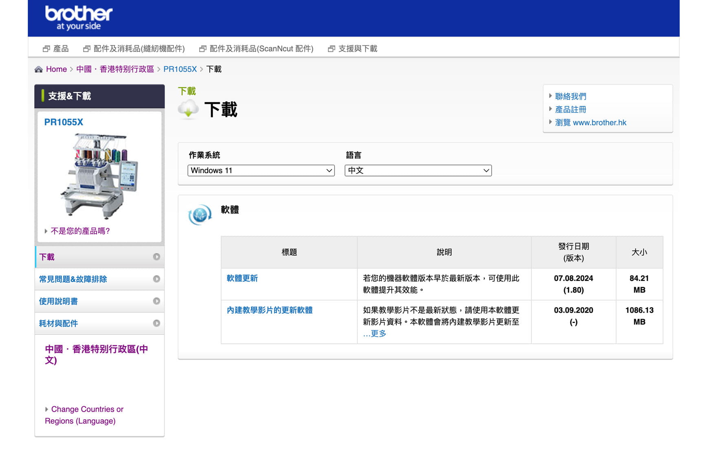Click the arrow icon on 下載 sidebar row
The height and width of the screenshot is (456, 717).
point(156,256)
